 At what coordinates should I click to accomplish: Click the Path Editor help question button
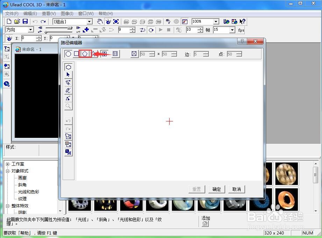(x=242, y=41)
